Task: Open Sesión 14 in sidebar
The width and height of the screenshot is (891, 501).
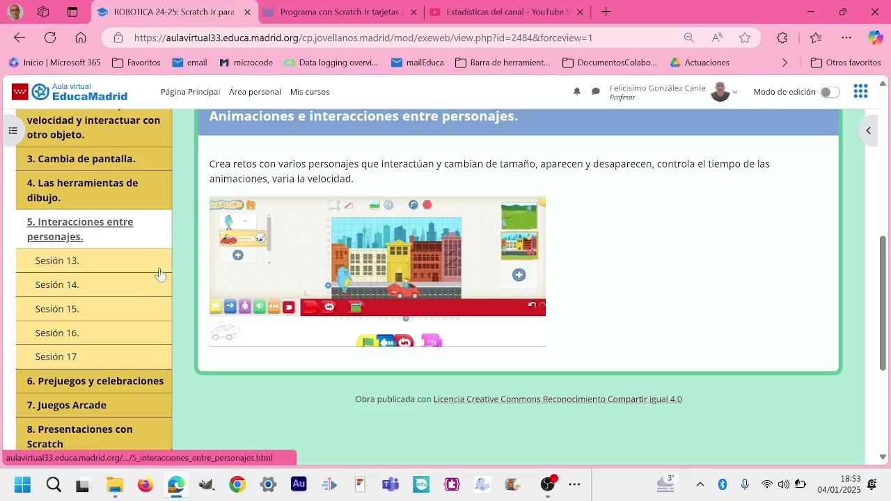Action: tap(57, 285)
